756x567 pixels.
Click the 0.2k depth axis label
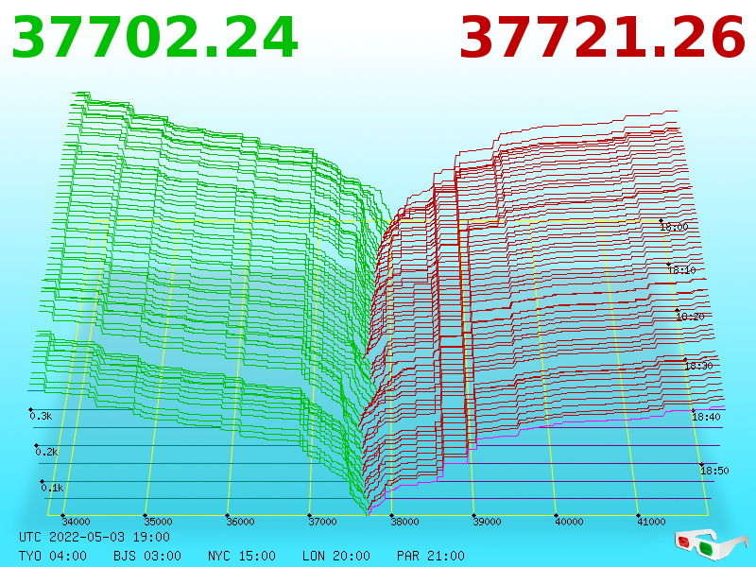point(46,453)
